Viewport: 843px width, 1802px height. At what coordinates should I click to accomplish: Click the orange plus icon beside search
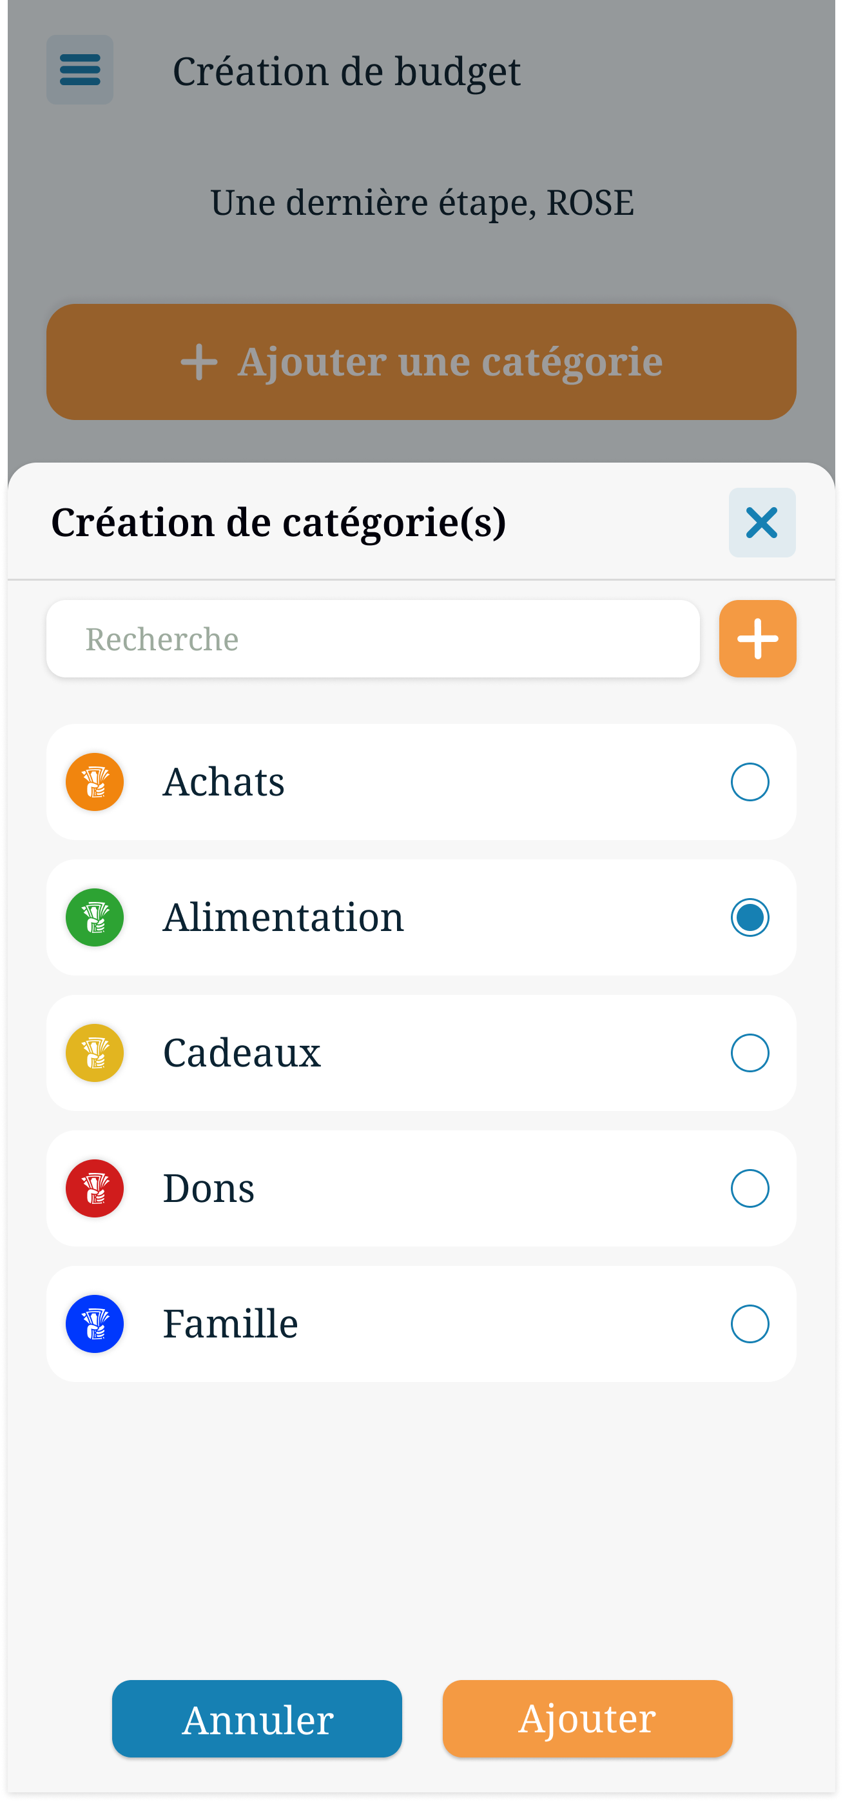click(757, 639)
